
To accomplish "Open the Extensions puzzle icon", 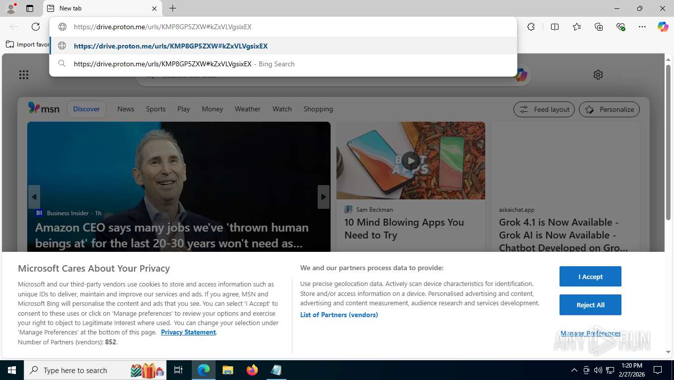I will 531,27.
